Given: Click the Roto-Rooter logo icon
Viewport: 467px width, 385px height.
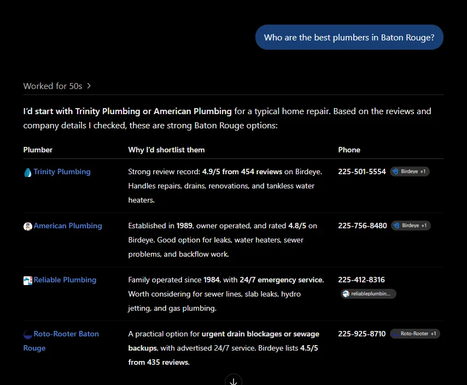Looking at the screenshot, I should coord(28,335).
